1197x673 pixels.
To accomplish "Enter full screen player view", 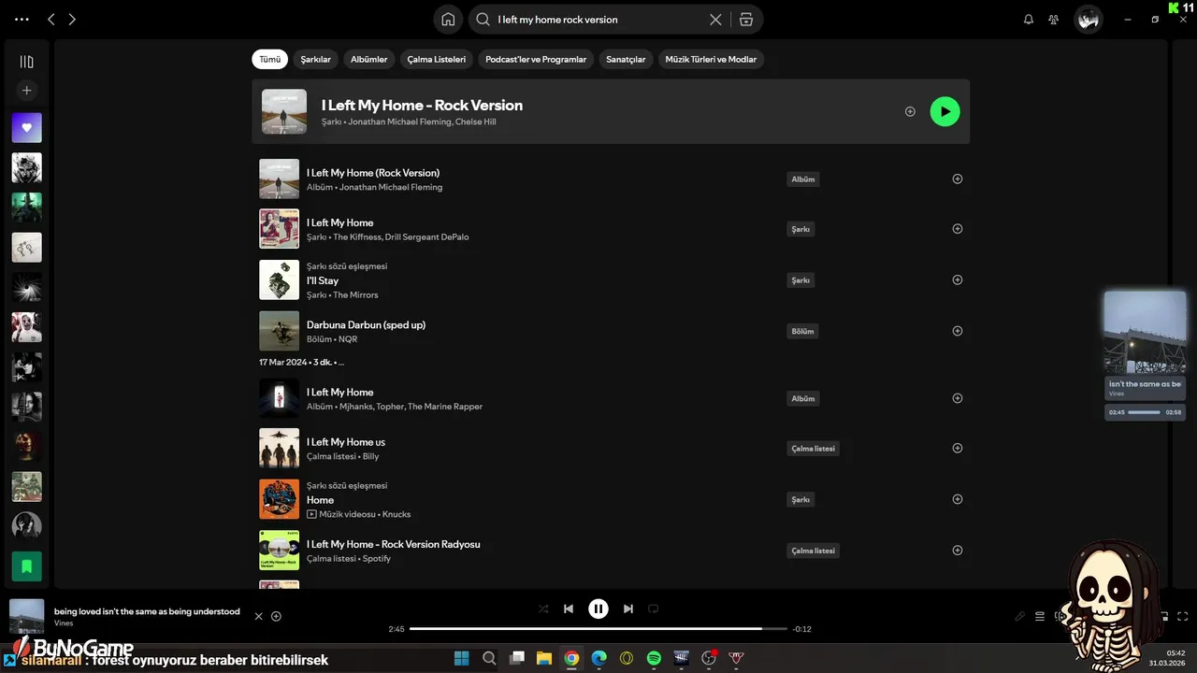I will tap(1183, 616).
